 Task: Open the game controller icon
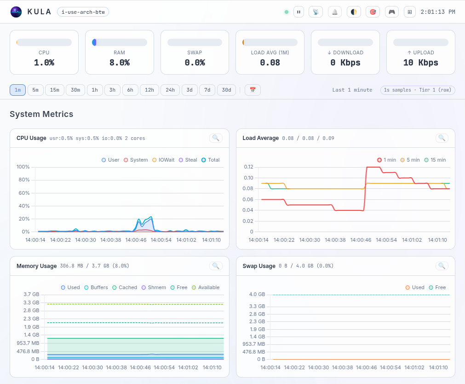(391, 12)
